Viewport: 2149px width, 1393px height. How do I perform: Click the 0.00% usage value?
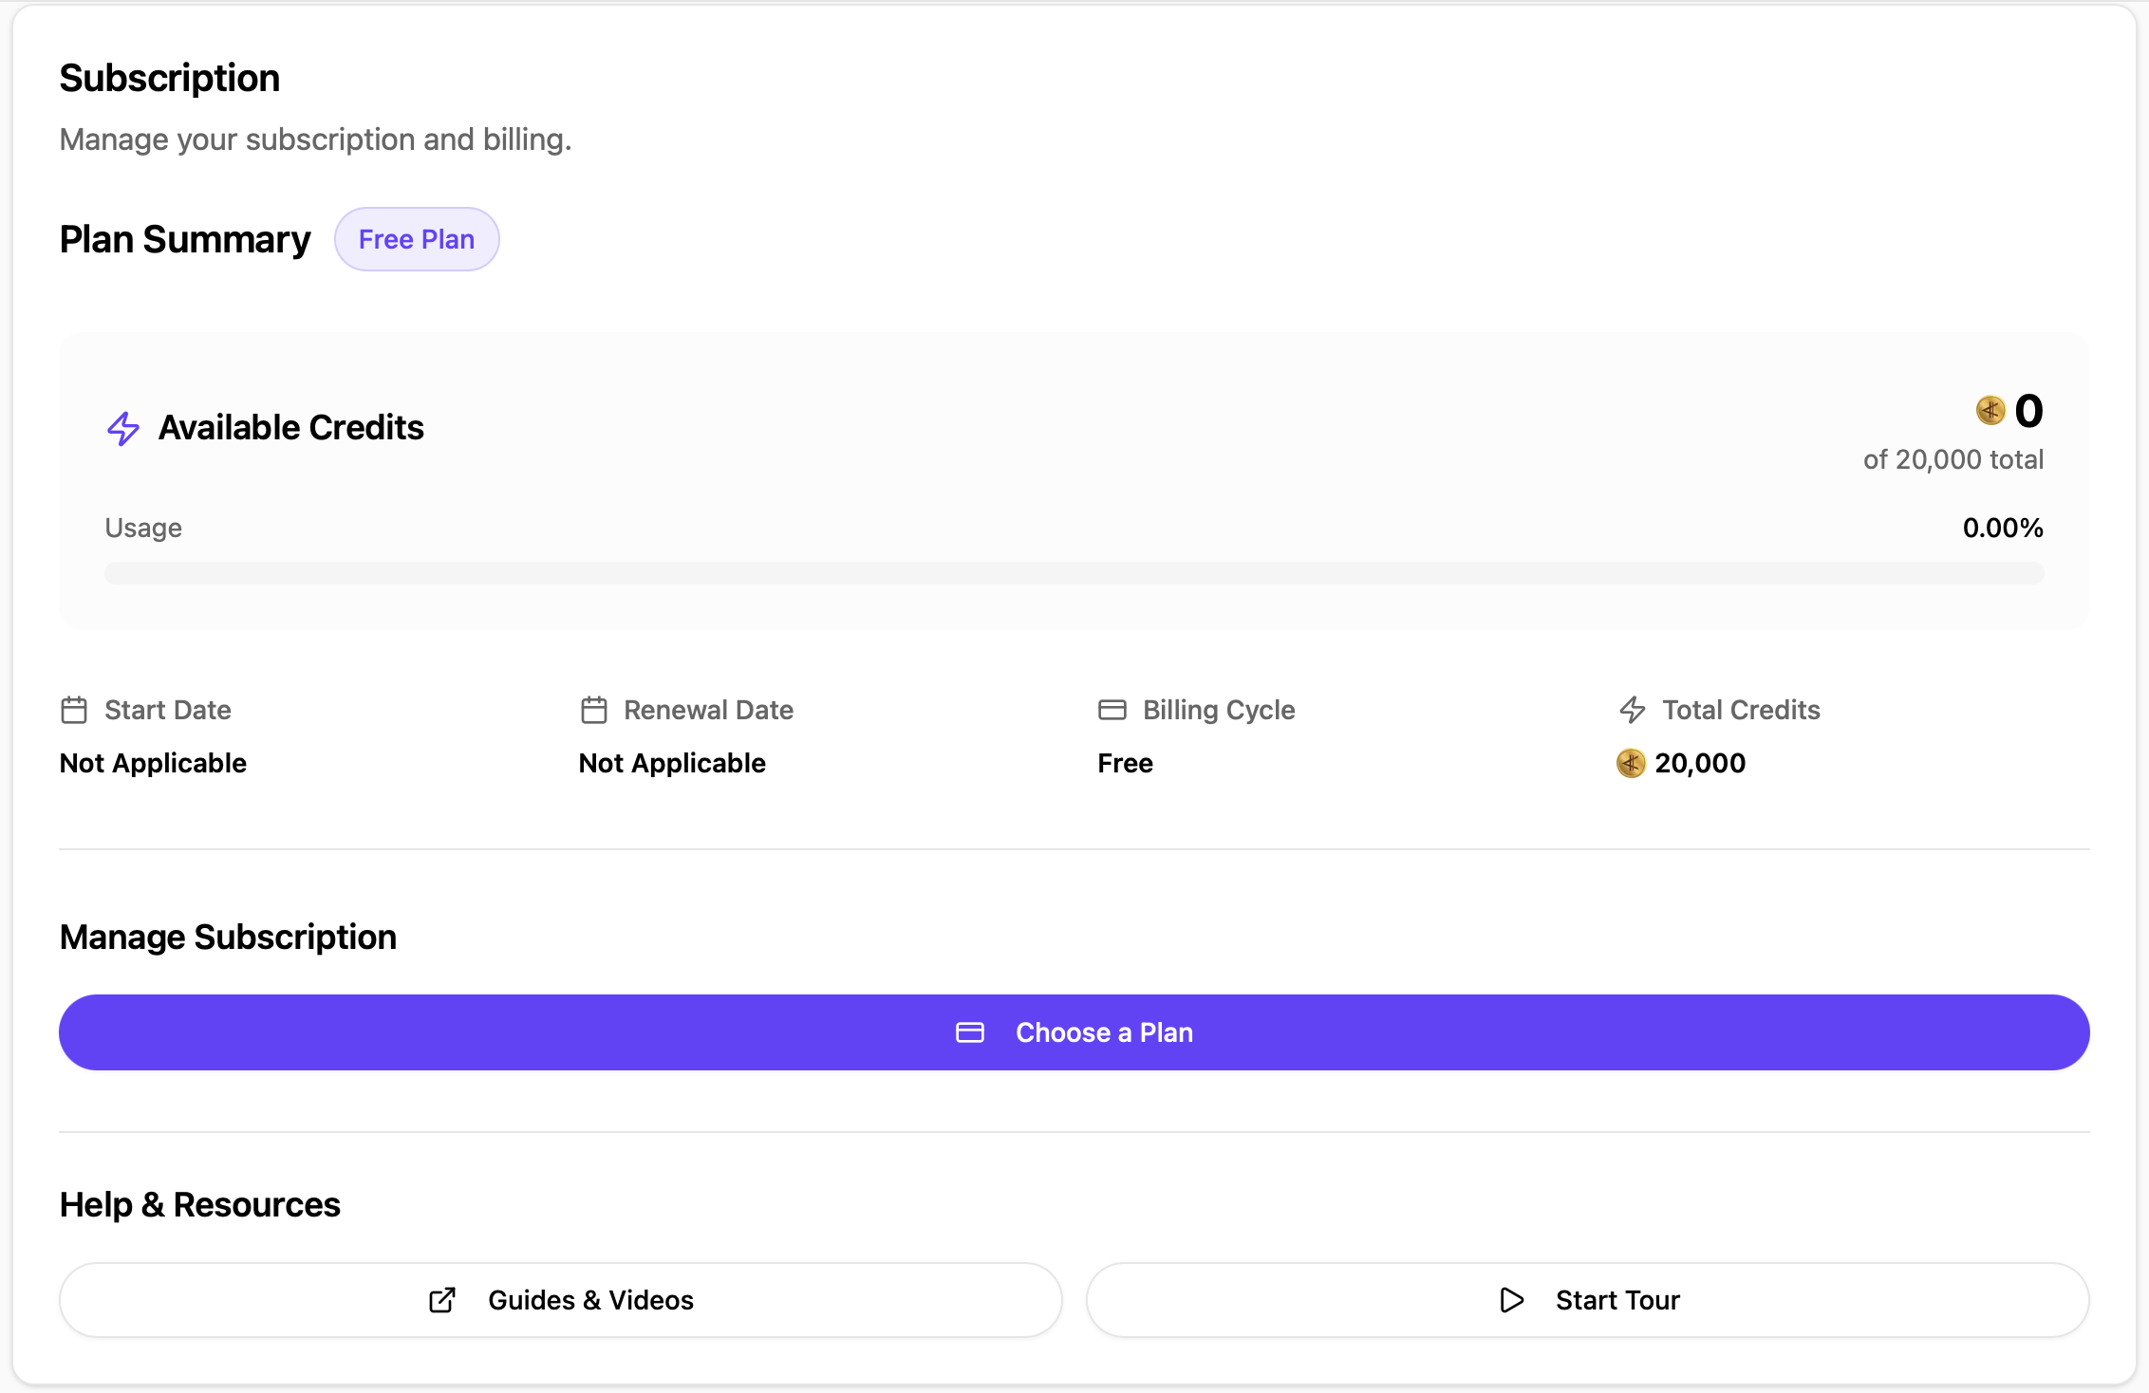click(x=2002, y=528)
